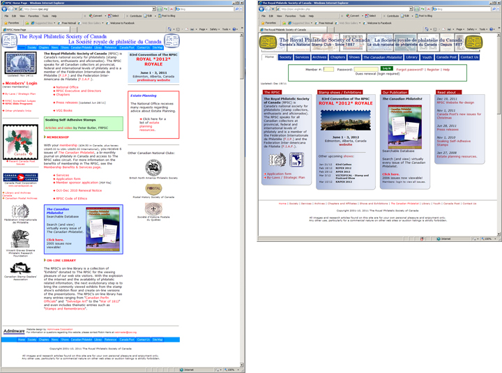Open Youth nav tab on right page
The image size is (502, 373).
click(x=427, y=57)
